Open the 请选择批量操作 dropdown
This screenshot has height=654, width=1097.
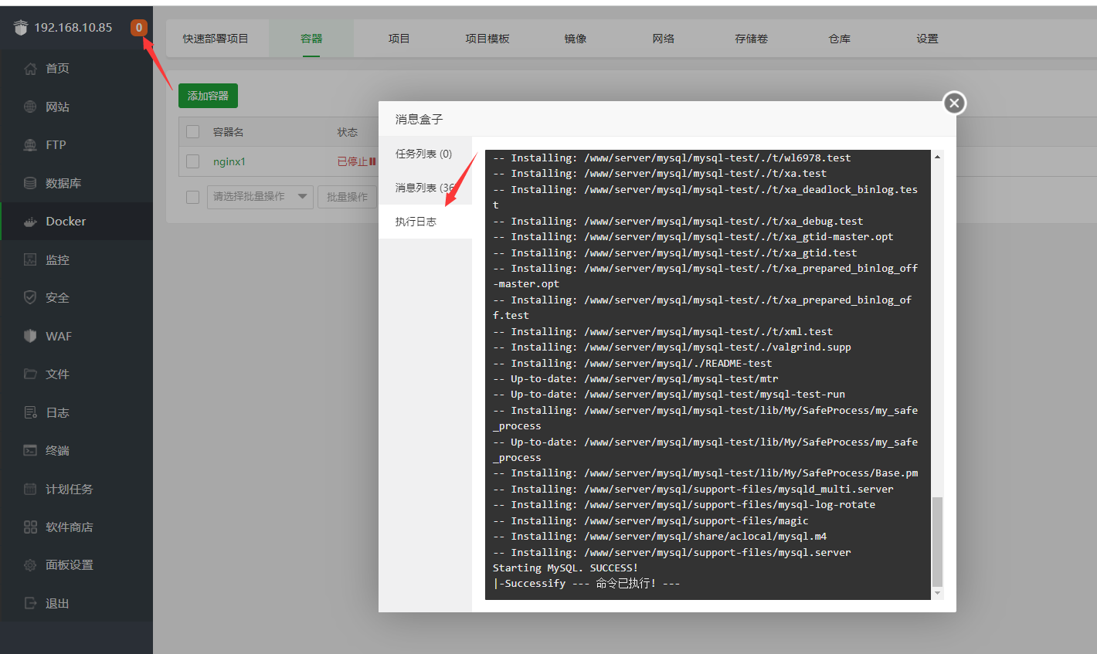point(260,197)
